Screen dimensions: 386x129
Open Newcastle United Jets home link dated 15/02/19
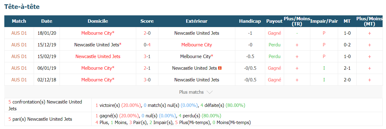coord(98,57)
